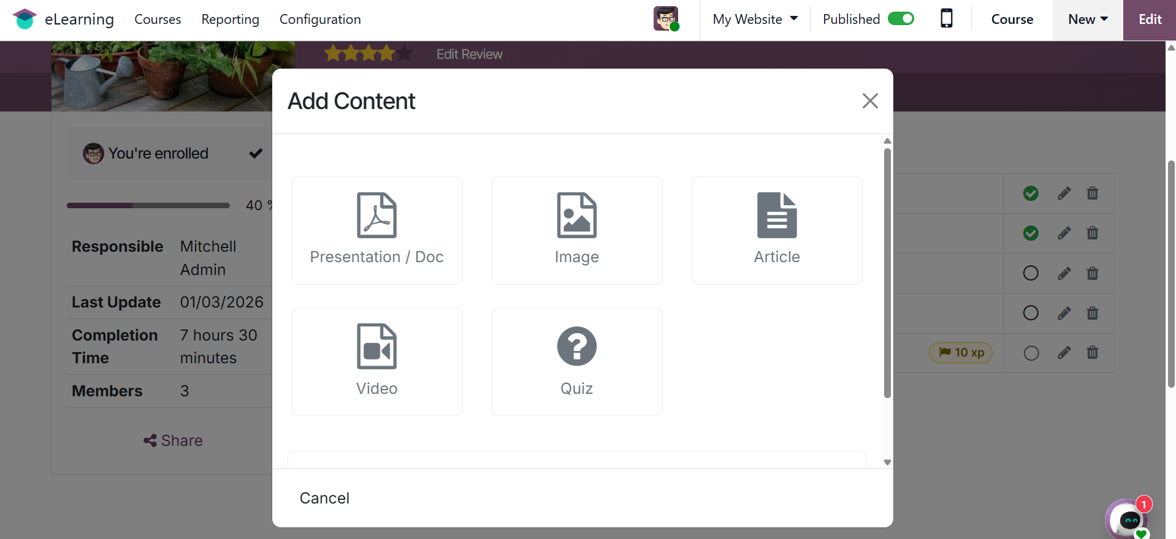Open mobile preview phone icon
This screenshot has width=1176, height=539.
tap(946, 19)
